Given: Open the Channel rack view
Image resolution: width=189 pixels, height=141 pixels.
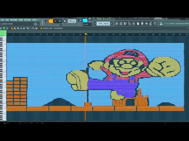Looking at the screenshot, I should pyautogui.click(x=121, y=23).
